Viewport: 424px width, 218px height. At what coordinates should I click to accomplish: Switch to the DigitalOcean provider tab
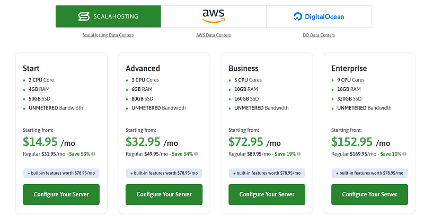(319, 16)
